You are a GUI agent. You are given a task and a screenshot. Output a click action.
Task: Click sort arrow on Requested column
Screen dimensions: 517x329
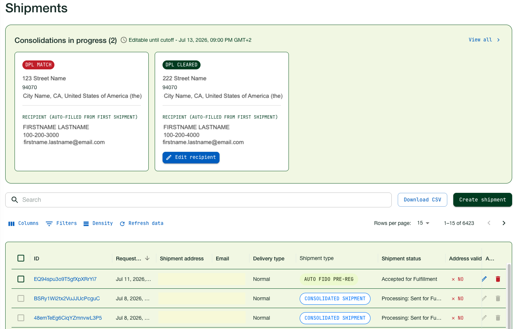147,258
